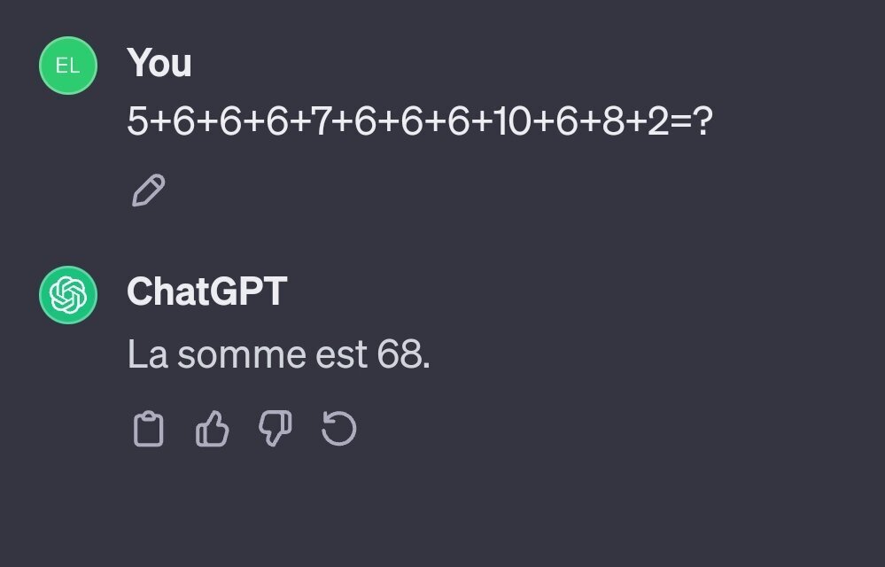The height and width of the screenshot is (567, 885).
Task: Mark the response with thumbs down
Action: click(275, 431)
